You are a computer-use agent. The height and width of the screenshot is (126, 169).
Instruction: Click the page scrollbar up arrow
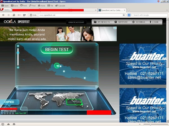click(x=168, y=19)
